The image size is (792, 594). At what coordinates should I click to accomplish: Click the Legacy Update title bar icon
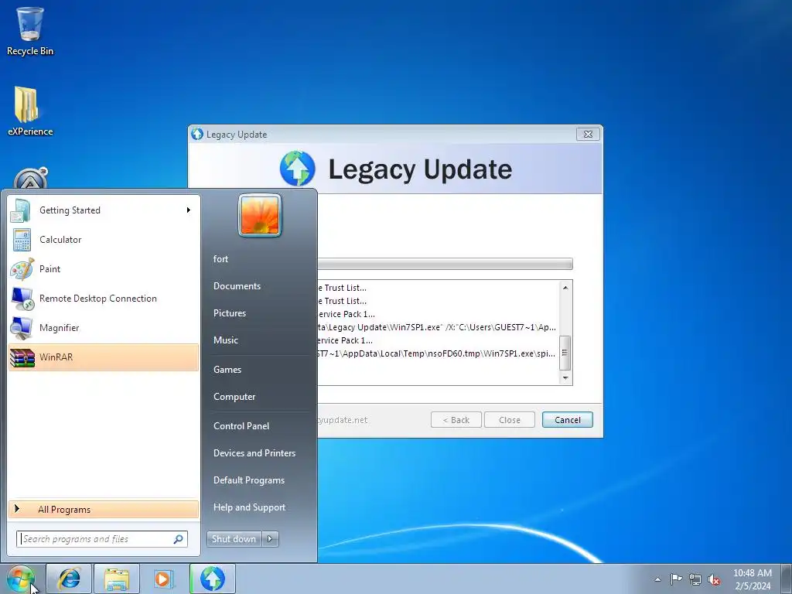(197, 134)
